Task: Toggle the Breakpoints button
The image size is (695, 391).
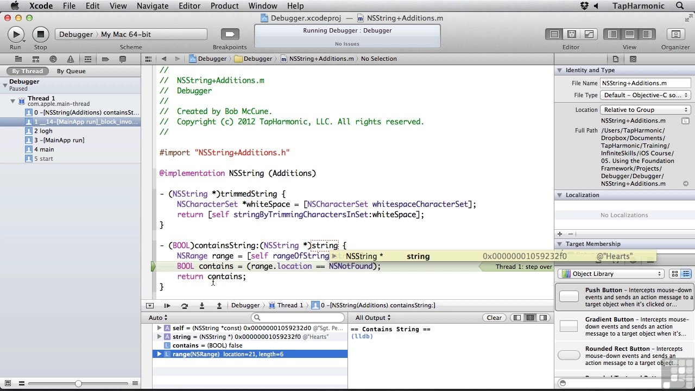Action: coord(230,34)
